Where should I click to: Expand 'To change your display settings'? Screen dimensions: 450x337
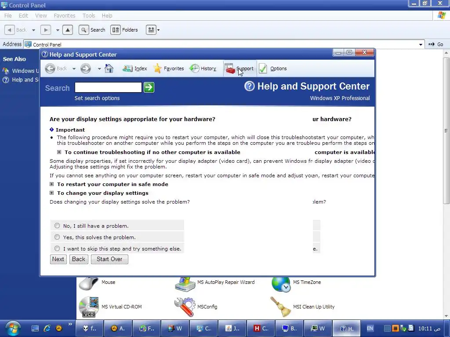[x=52, y=193]
